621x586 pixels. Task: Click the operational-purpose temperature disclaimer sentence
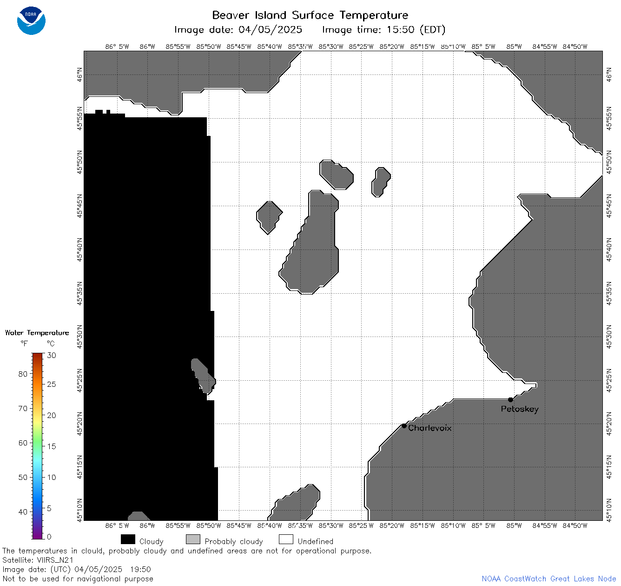click(187, 551)
